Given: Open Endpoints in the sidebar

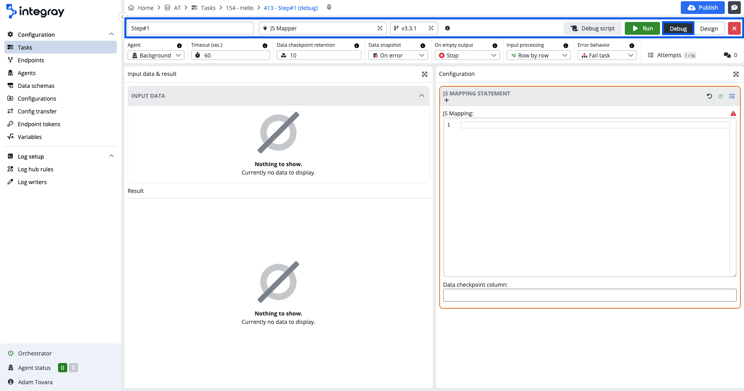Looking at the screenshot, I should [x=31, y=60].
